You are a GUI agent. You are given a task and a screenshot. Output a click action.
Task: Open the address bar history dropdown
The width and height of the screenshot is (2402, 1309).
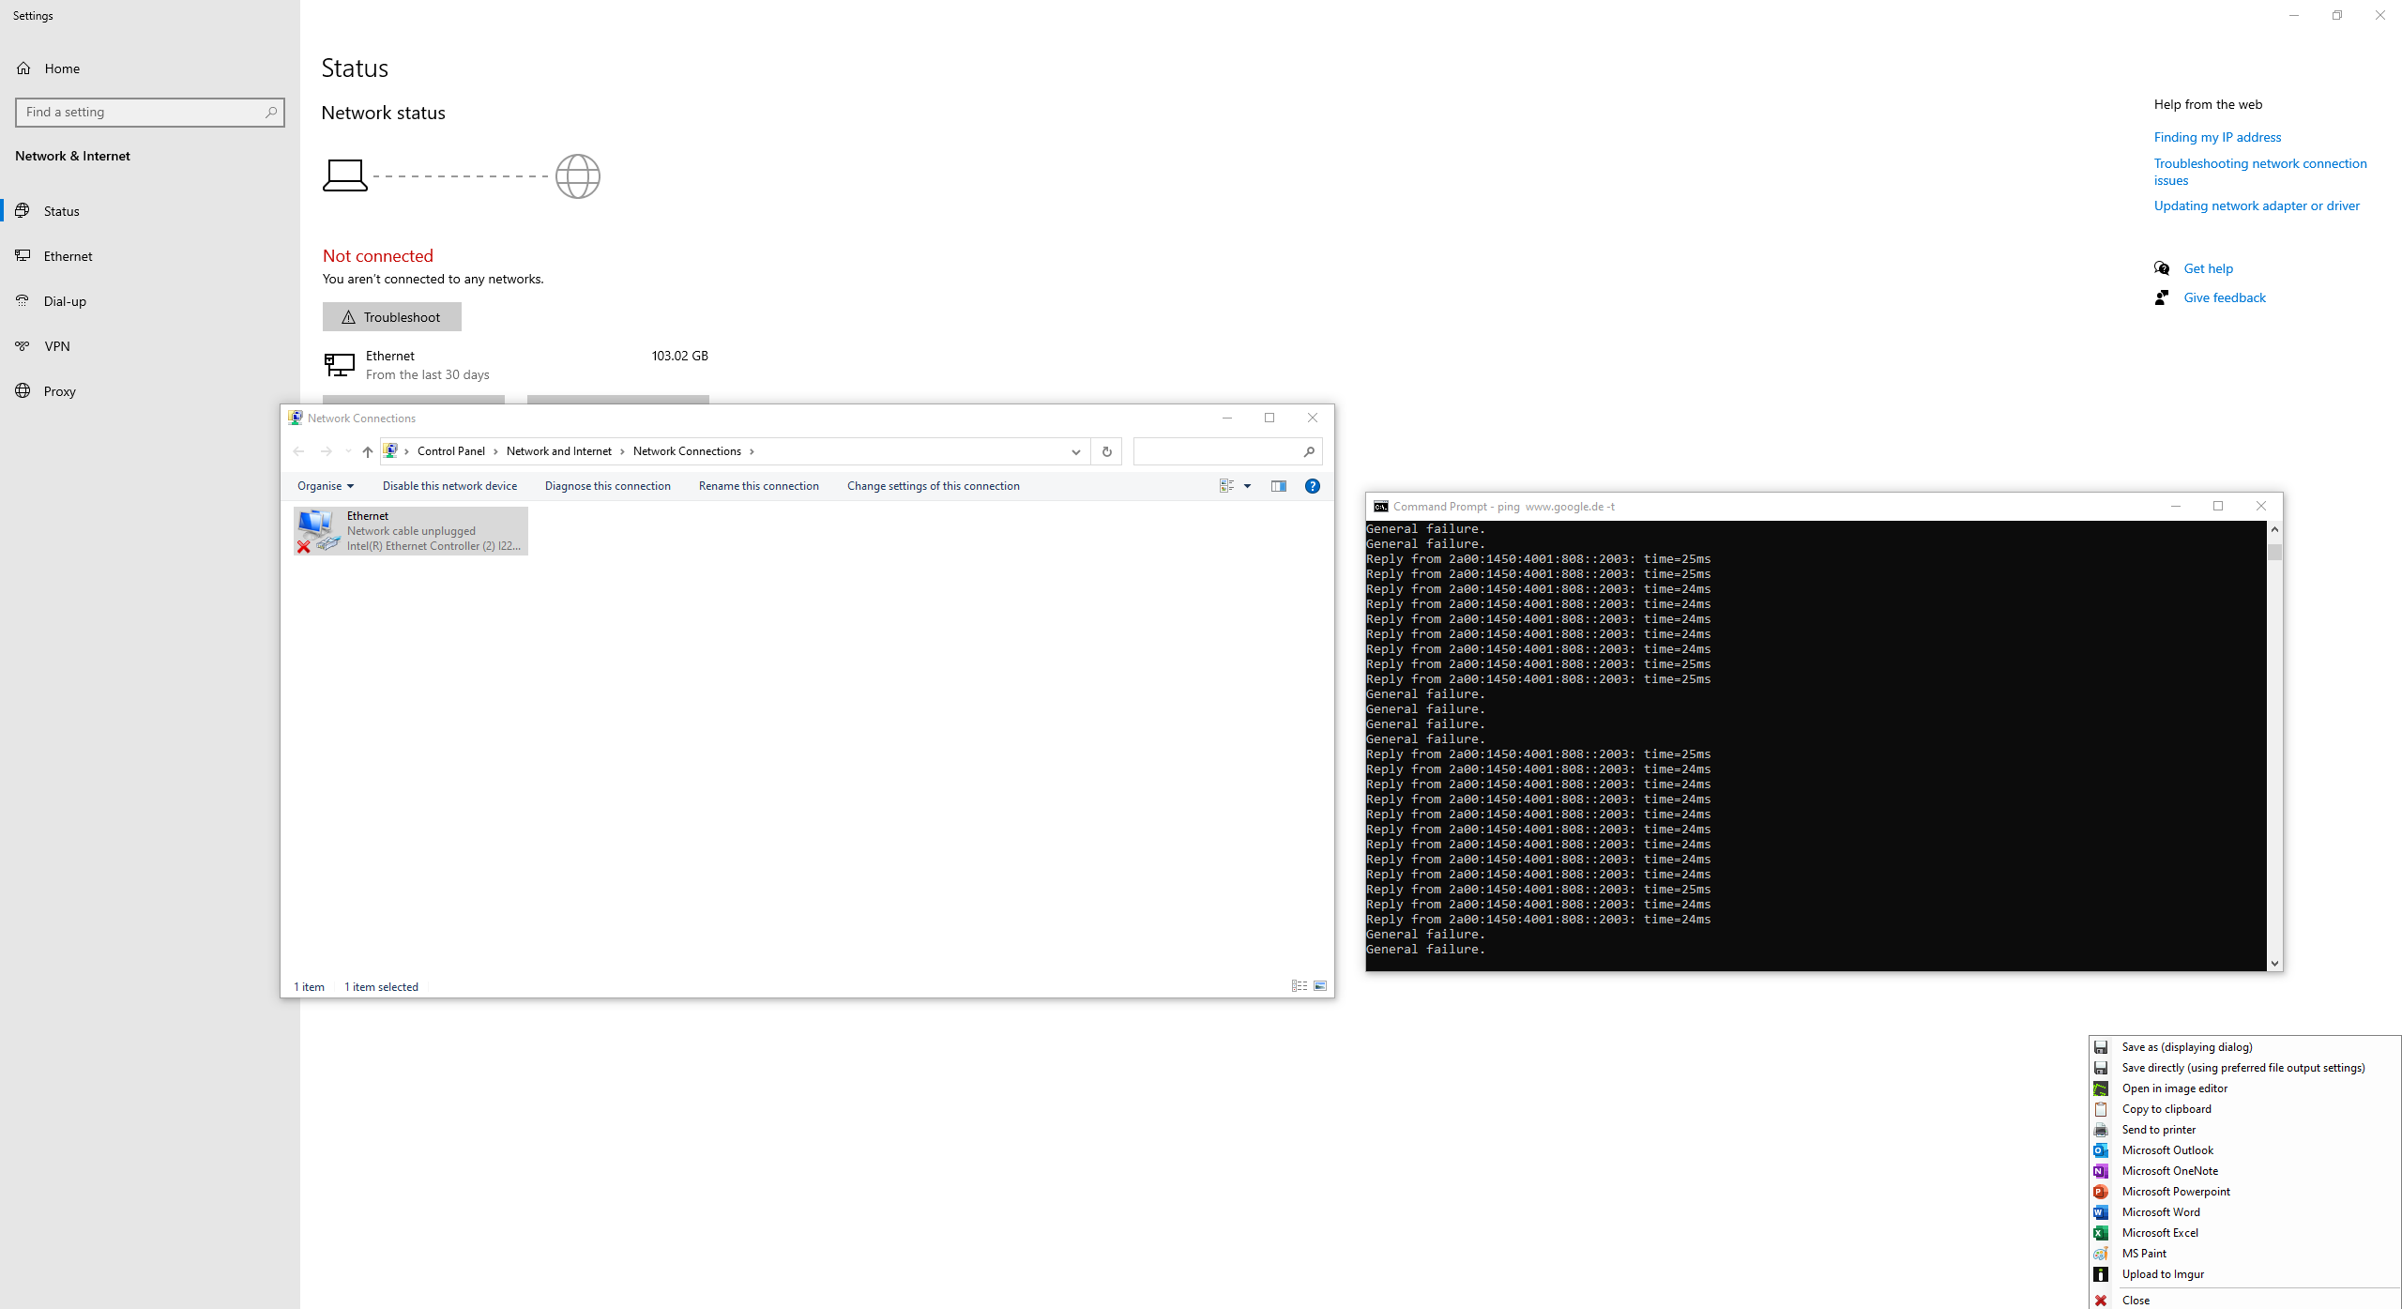1075,451
